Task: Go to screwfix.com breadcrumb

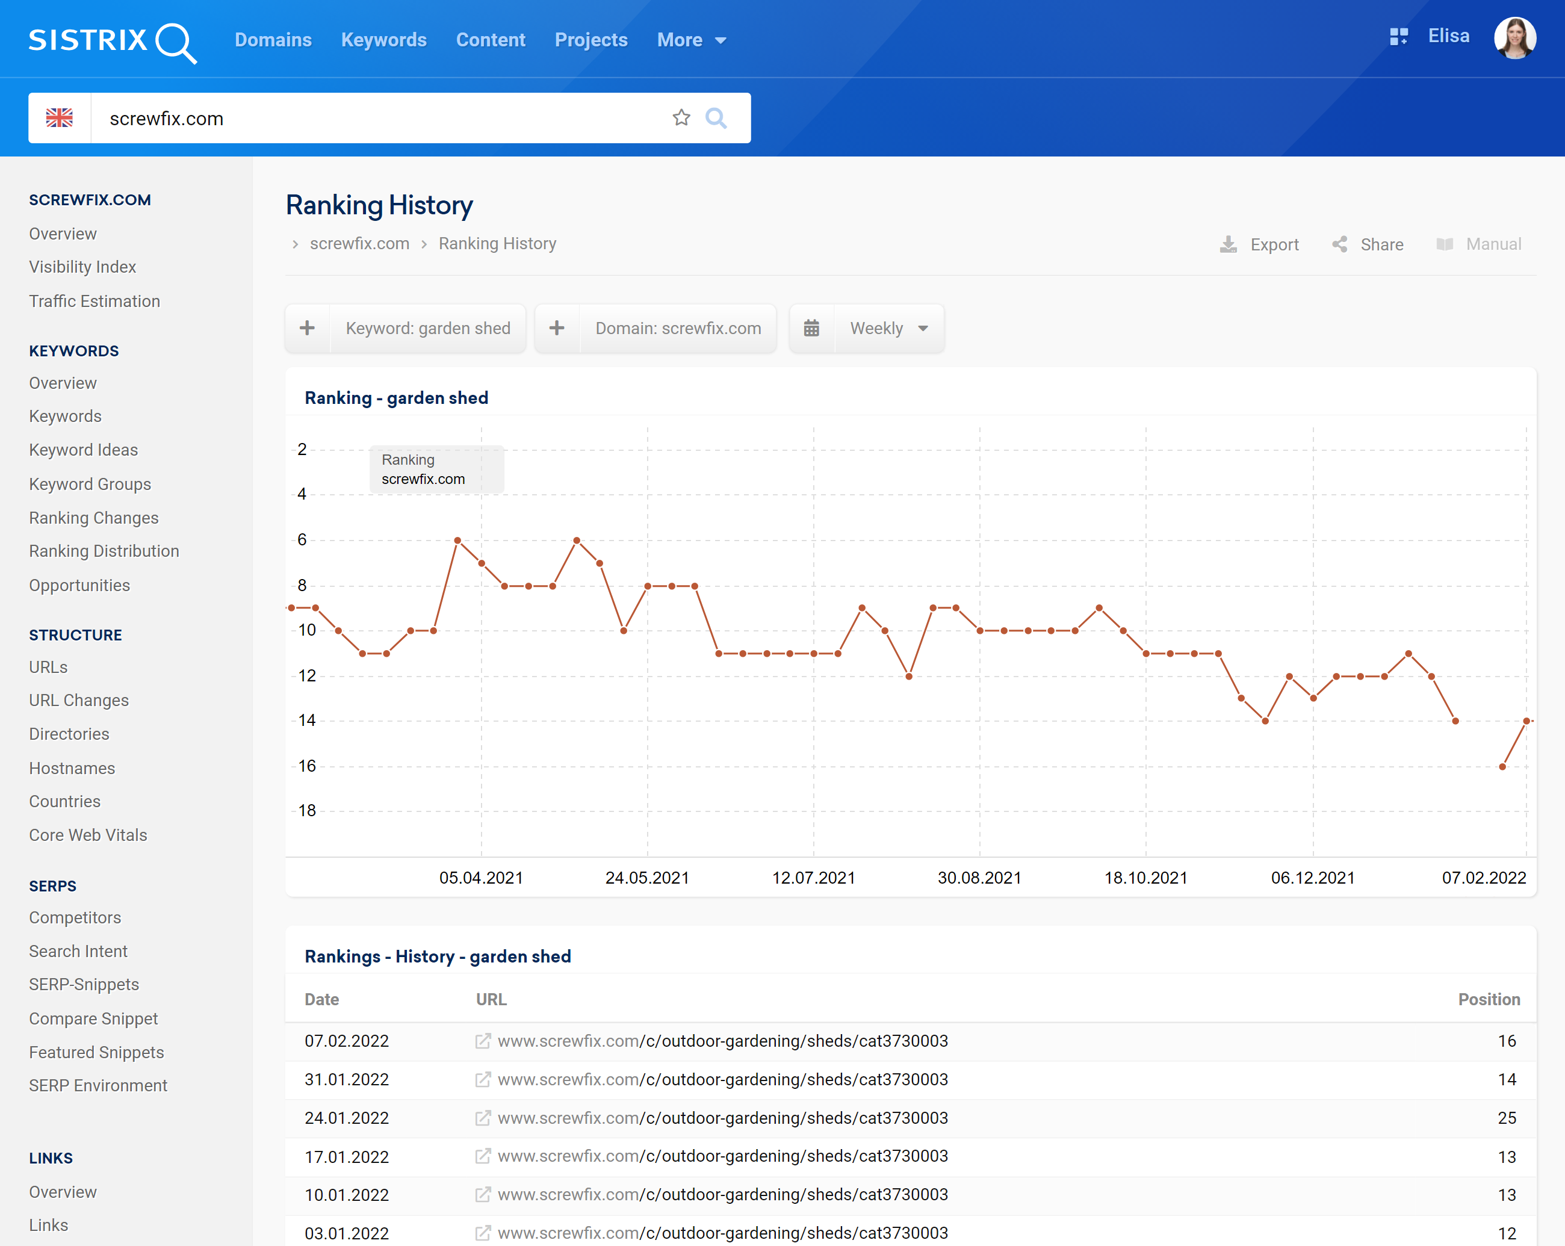Action: click(359, 244)
